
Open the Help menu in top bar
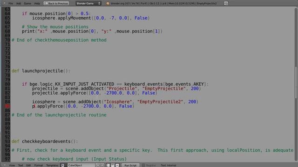[x=37, y=3]
